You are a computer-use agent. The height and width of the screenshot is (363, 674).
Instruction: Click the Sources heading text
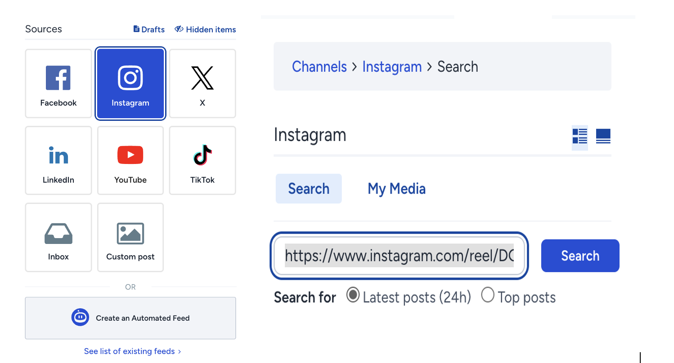coord(44,29)
